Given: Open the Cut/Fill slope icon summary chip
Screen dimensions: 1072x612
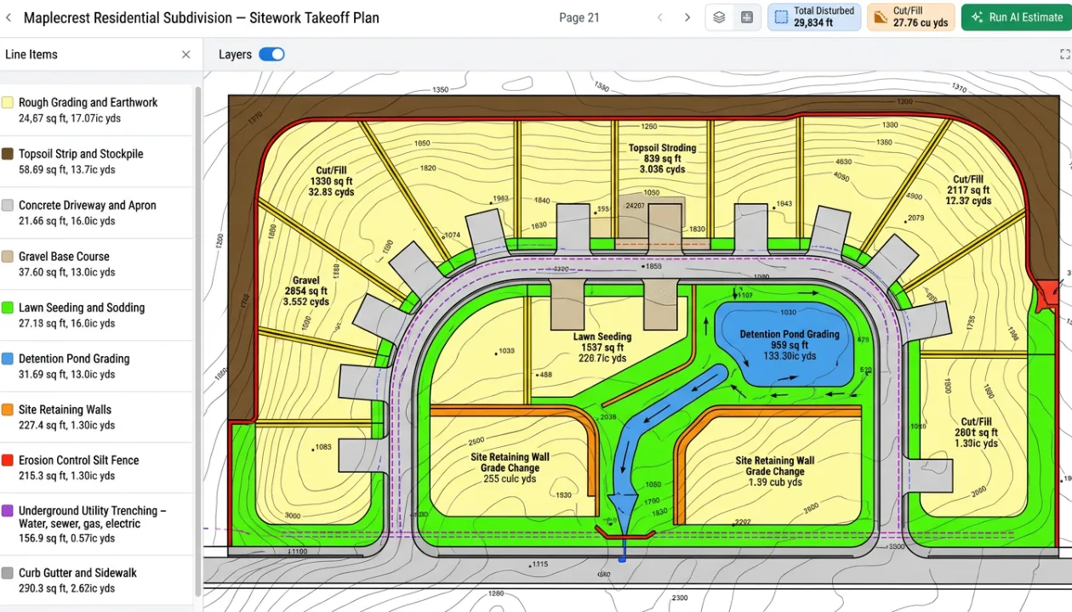Looking at the screenshot, I should click(x=910, y=17).
